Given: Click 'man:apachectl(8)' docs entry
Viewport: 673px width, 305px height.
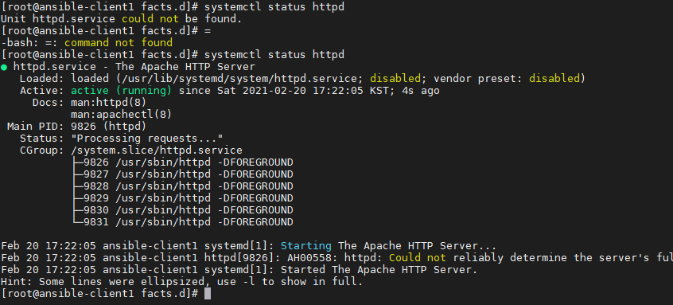Looking at the screenshot, I should [x=122, y=115].
